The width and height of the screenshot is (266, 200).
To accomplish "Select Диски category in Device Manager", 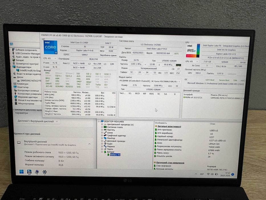I will point(20,77).
